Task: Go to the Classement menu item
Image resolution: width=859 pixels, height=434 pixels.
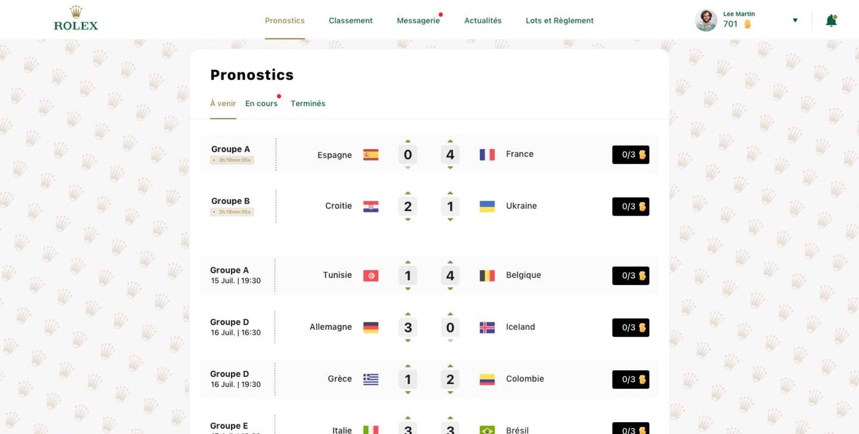Action: (351, 20)
